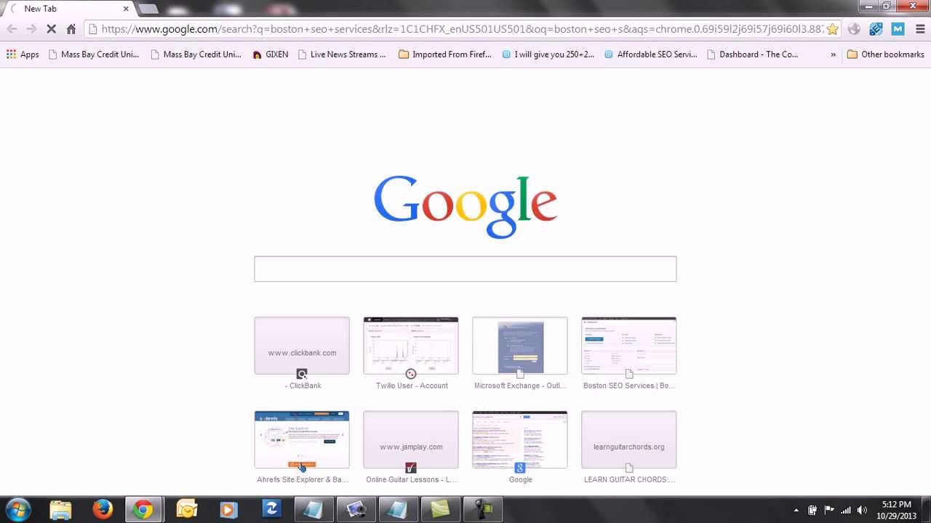
Task: Open the Home page with the house icon
Action: [x=71, y=29]
